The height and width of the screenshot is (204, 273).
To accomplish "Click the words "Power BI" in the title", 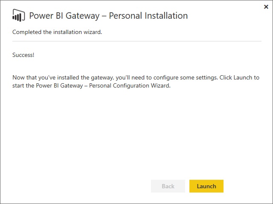I will tap(46, 16).
